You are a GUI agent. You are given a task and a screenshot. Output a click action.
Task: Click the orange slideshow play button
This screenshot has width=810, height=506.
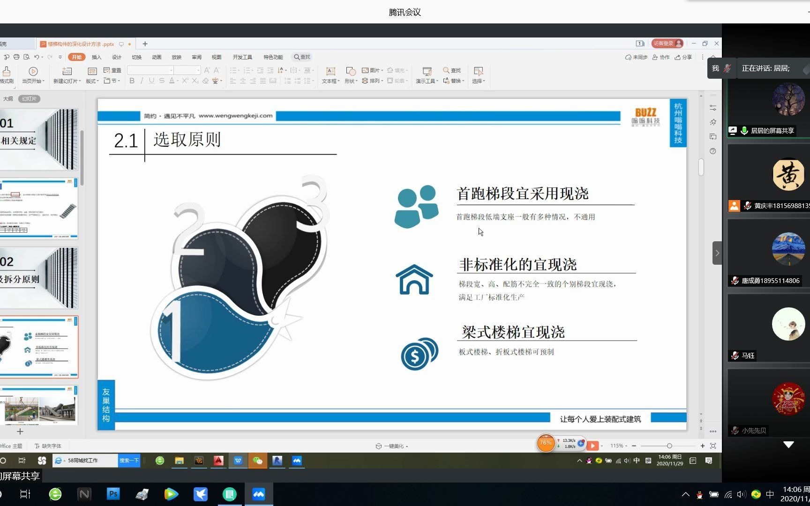coord(592,446)
